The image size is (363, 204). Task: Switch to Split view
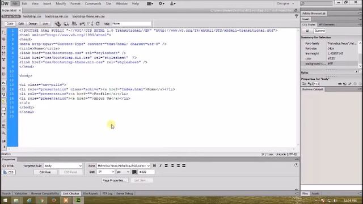coord(21,24)
